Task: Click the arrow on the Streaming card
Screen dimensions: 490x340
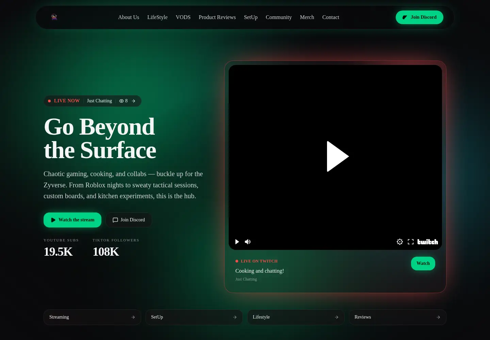Action: 133,317
